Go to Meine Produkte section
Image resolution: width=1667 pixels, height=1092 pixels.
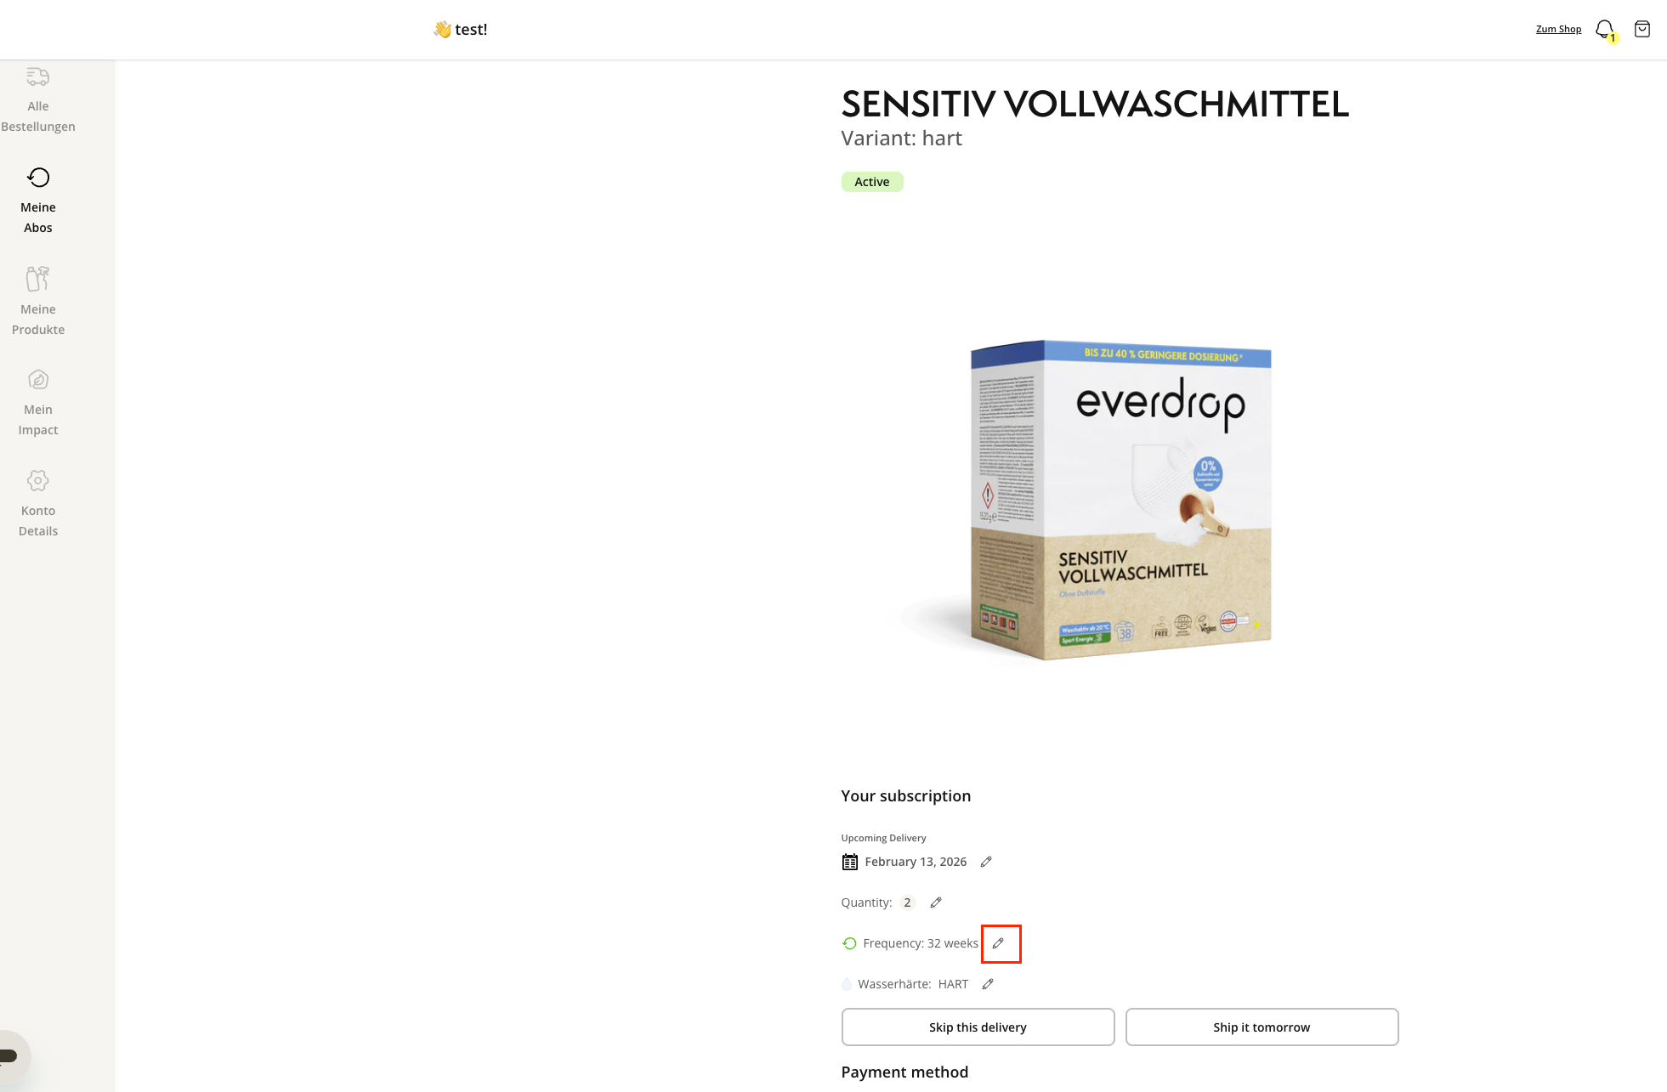[38, 301]
